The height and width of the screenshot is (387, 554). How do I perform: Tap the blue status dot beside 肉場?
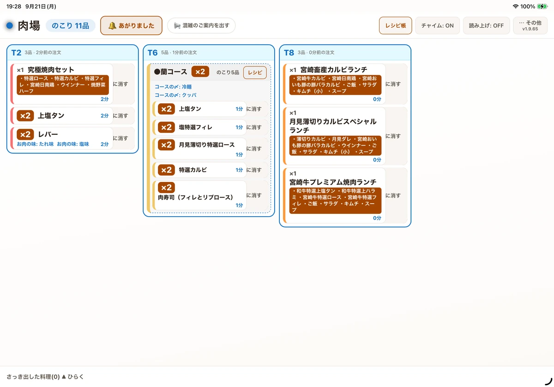[x=9, y=26]
